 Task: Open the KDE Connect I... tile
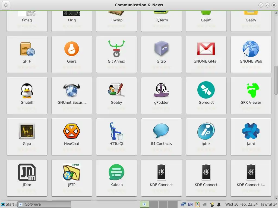pyautogui.click(x=251, y=178)
